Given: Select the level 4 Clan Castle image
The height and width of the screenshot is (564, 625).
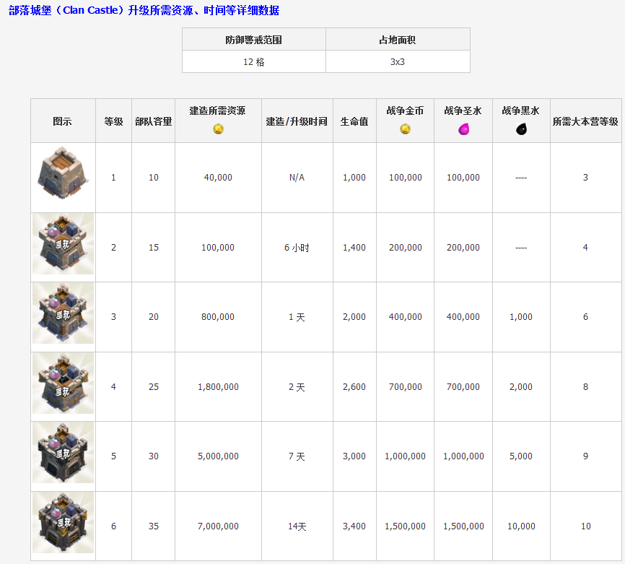Looking at the screenshot, I should point(63,383).
